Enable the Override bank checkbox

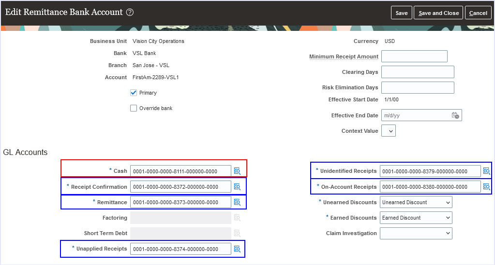point(134,108)
